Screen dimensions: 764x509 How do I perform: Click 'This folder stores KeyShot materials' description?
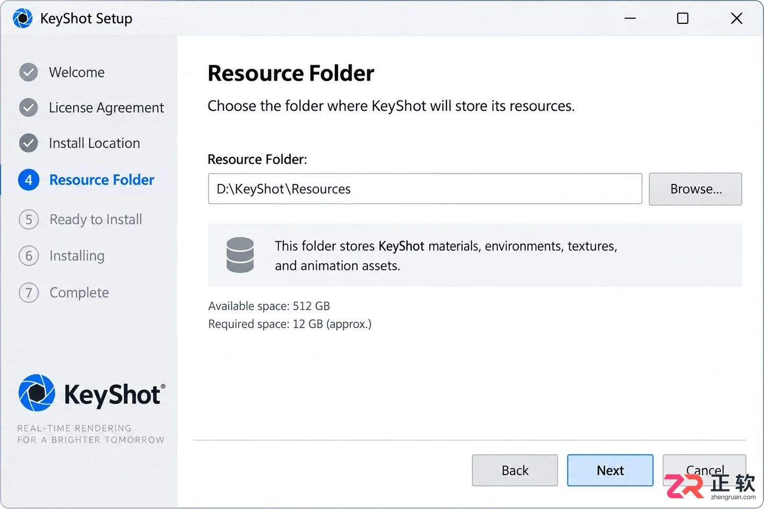446,256
